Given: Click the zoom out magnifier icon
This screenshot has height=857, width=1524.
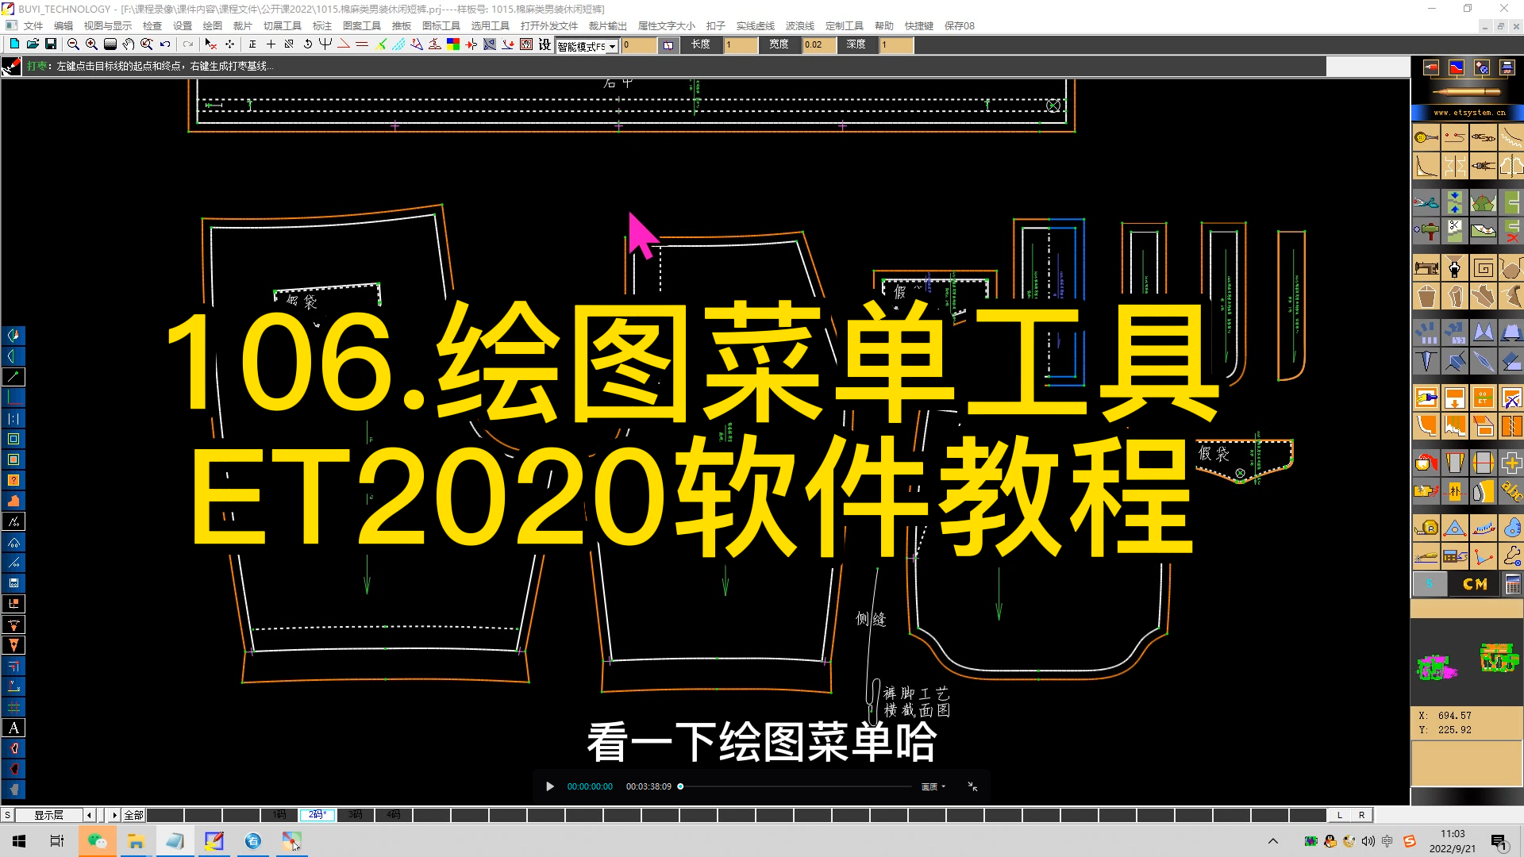Looking at the screenshot, I should [x=73, y=44].
